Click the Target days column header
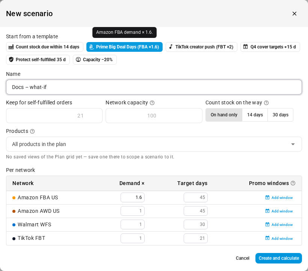This screenshot has width=308, height=271. 192,183
